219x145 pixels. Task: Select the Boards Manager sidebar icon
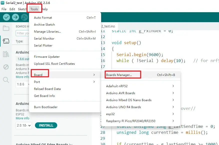coord(6,41)
